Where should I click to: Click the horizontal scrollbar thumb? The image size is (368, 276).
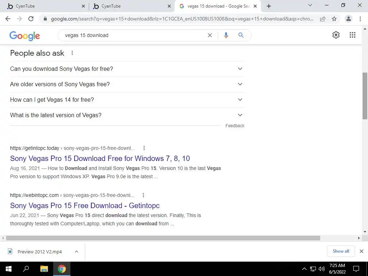(163, 238)
